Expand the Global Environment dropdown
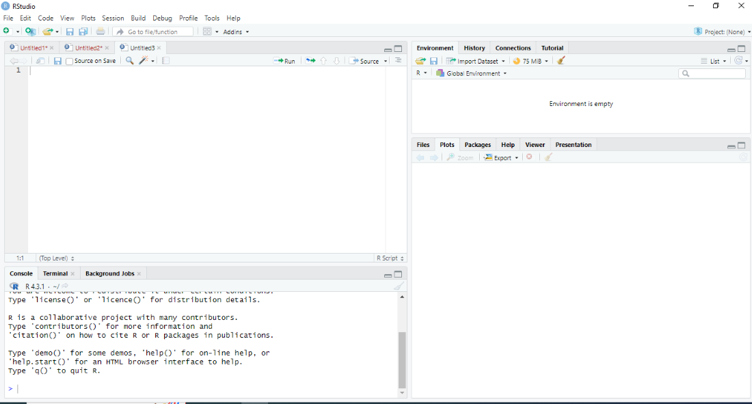Screen dimensions: 752x404 472,73
